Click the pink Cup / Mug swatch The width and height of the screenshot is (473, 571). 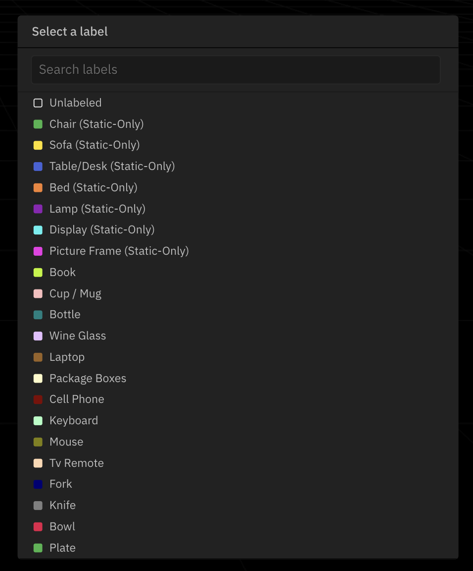38,294
